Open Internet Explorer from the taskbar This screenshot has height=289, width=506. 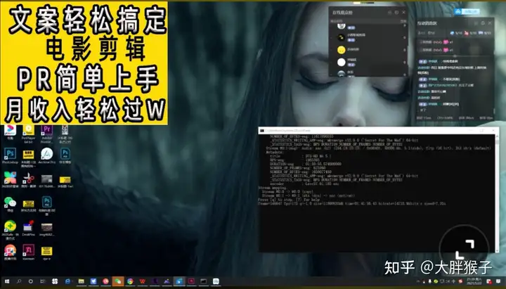pos(67,281)
